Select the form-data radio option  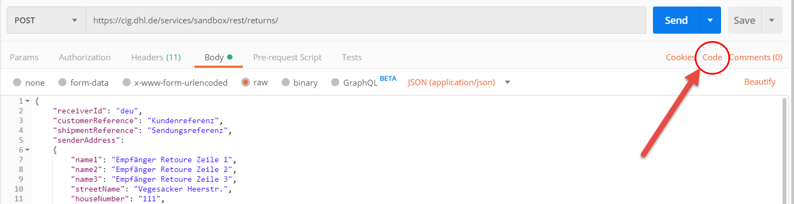point(63,82)
